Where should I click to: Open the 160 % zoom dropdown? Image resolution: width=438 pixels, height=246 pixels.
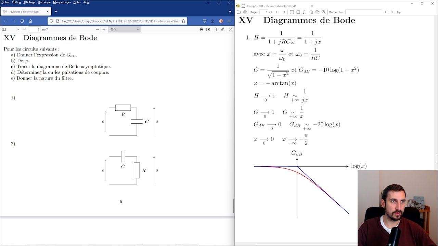(x=124, y=29)
